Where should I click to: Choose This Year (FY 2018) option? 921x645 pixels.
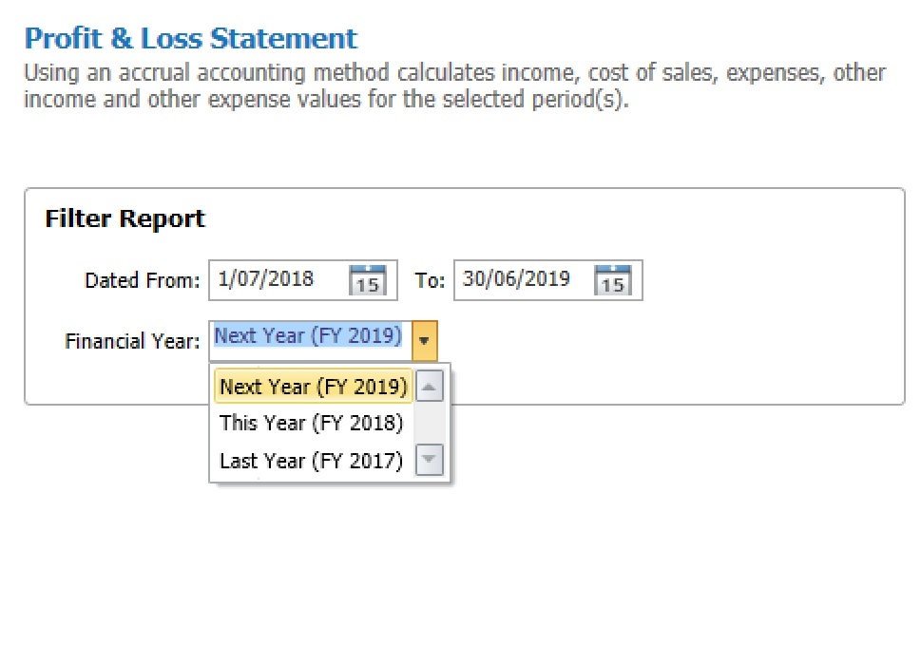pos(312,423)
